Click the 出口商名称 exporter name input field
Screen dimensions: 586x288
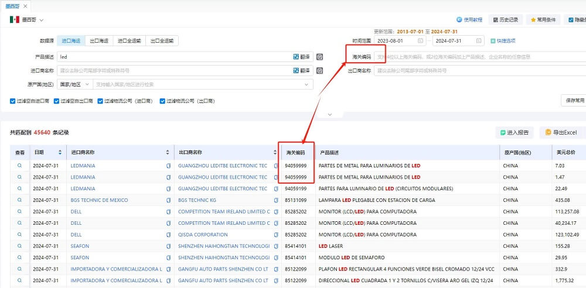click(480, 71)
